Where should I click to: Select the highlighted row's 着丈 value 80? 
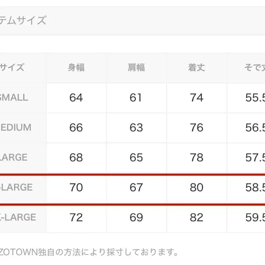[196, 187]
